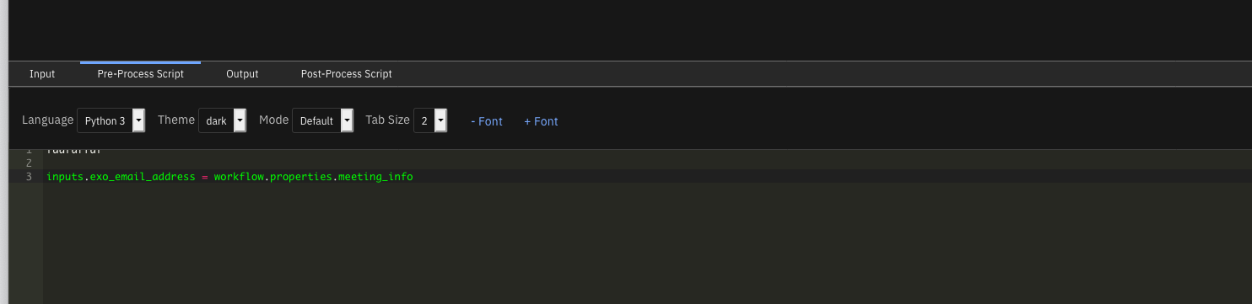
Task: Go to the Post-Process Script tab
Action: 347,74
